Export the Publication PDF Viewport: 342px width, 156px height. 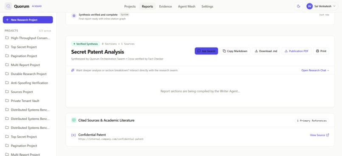coord(297,51)
